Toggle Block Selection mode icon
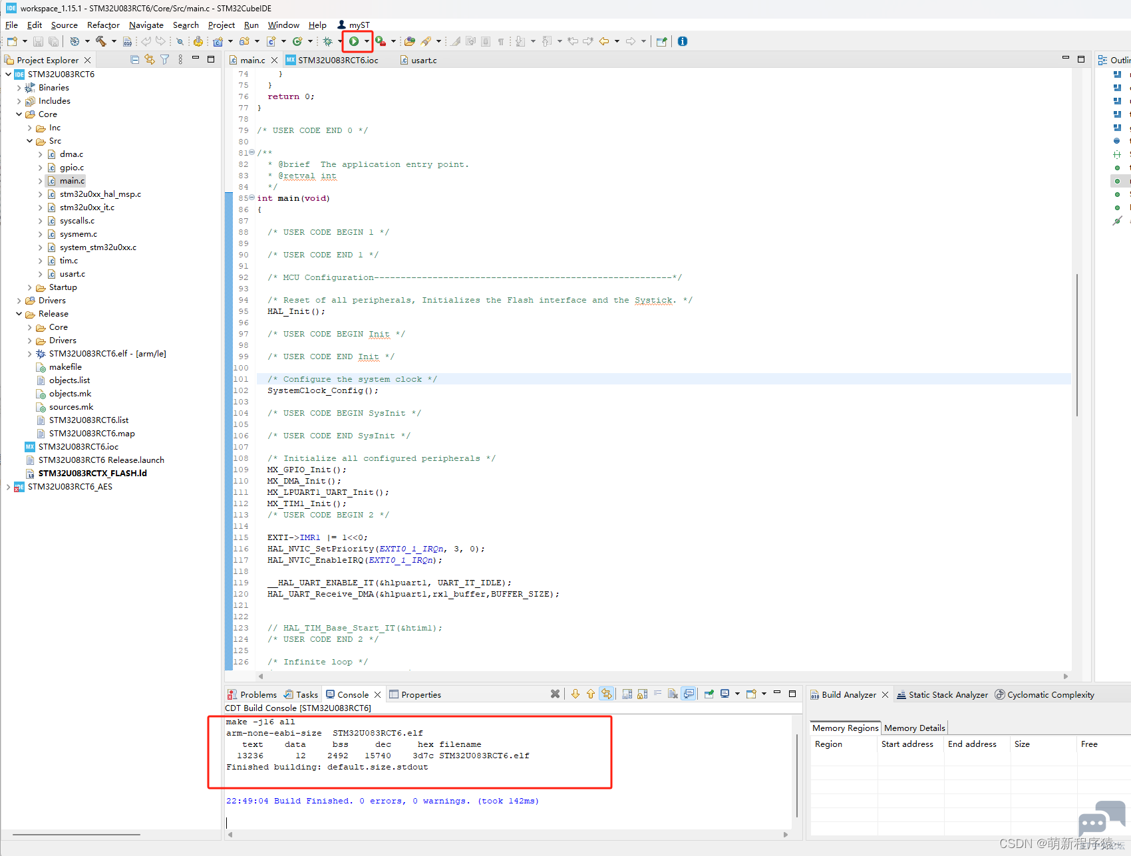 coord(486,41)
